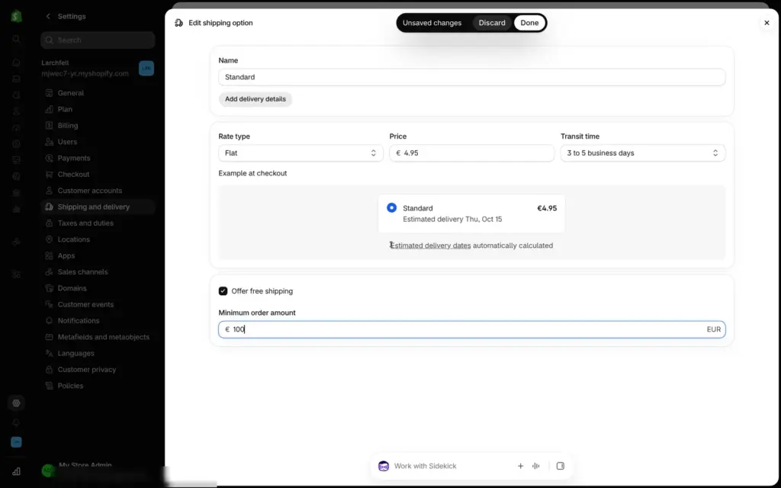Click the settings Search box
781x488 pixels.
(98, 40)
